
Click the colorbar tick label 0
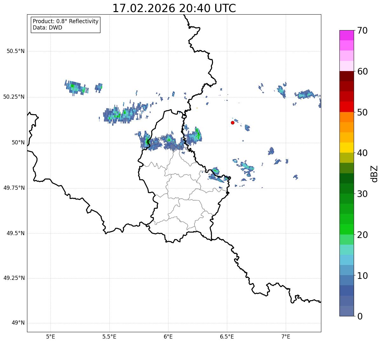(x=360, y=316)
